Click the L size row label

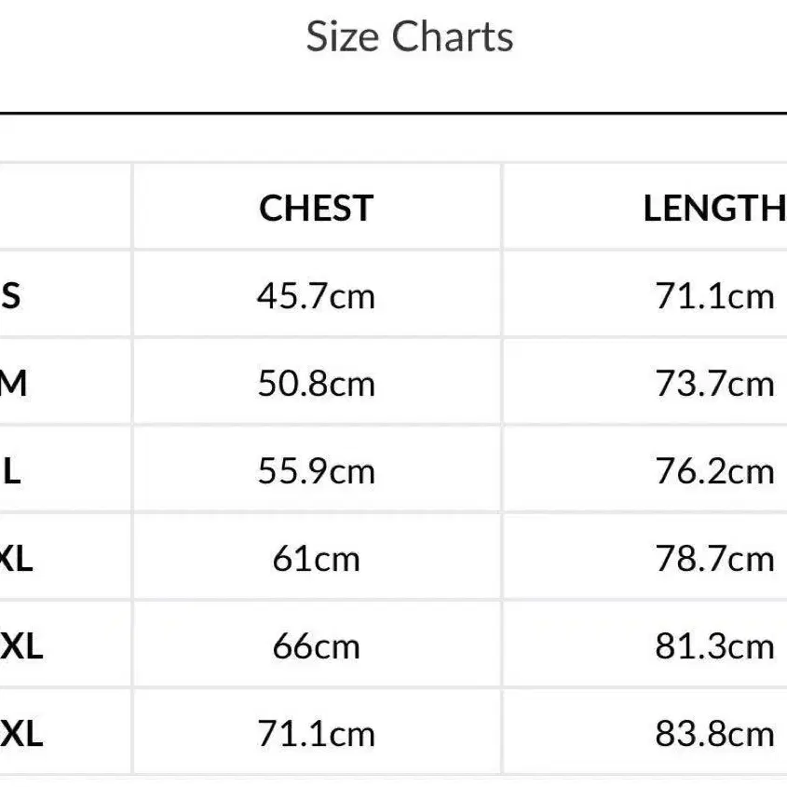(11, 471)
